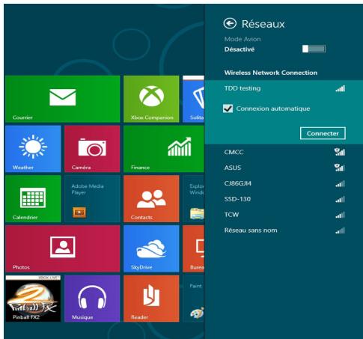Select the TCW wireless network
Image resolution: width=363 pixels, height=339 pixels.
(x=284, y=215)
